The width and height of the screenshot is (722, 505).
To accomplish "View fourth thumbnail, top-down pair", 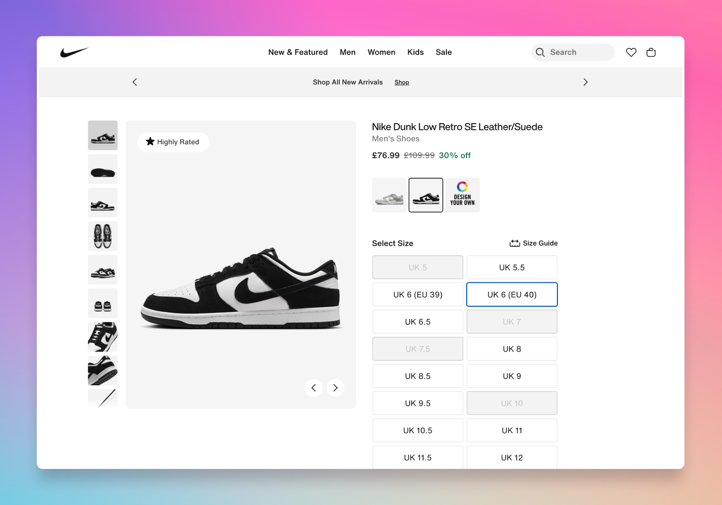I will 103,236.
